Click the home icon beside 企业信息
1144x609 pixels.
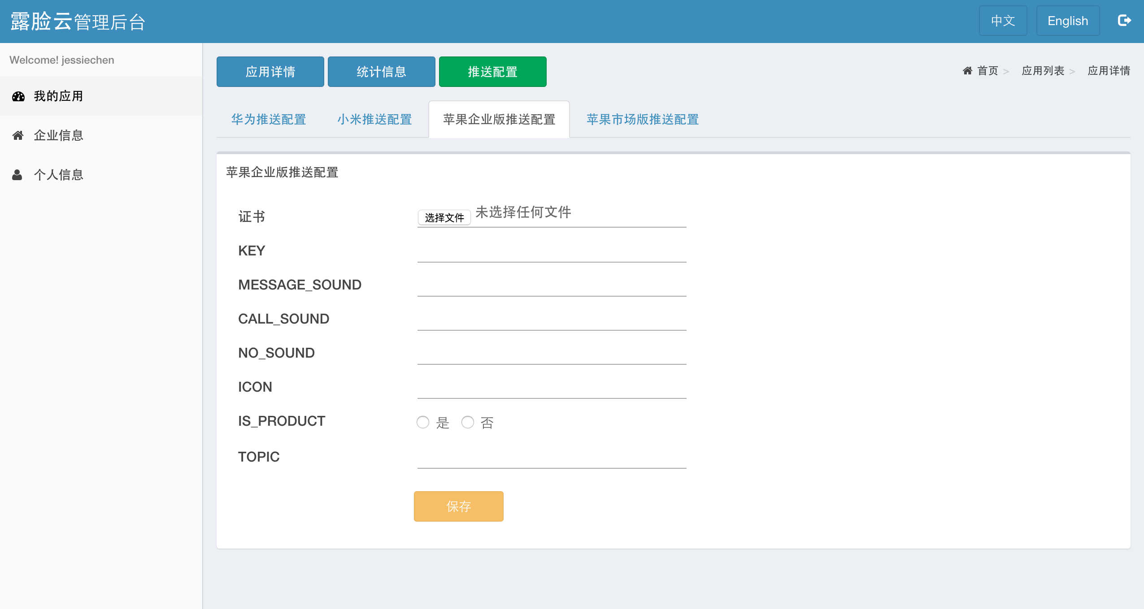[18, 135]
